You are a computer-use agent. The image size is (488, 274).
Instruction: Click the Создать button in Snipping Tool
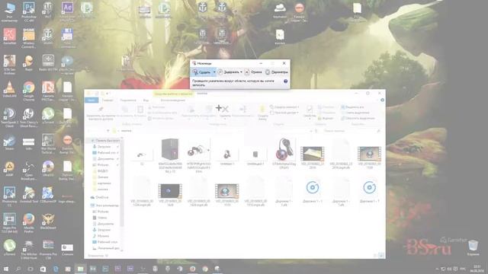coord(201,72)
